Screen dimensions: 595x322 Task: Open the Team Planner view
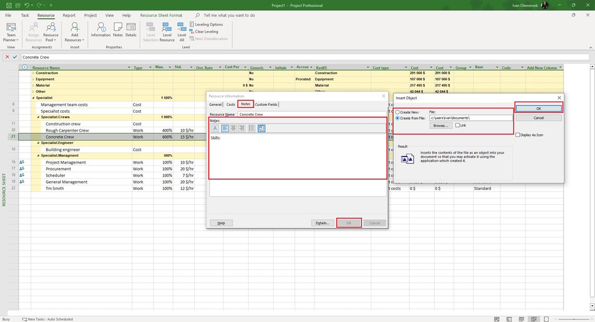11,32
